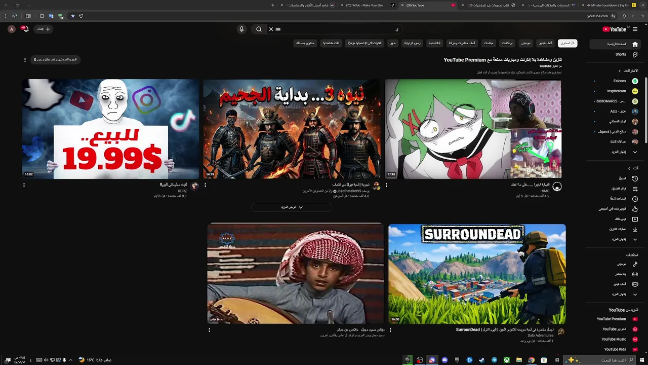
Task: Open the Home page icon in sidebar
Action: pyautogui.click(x=635, y=44)
